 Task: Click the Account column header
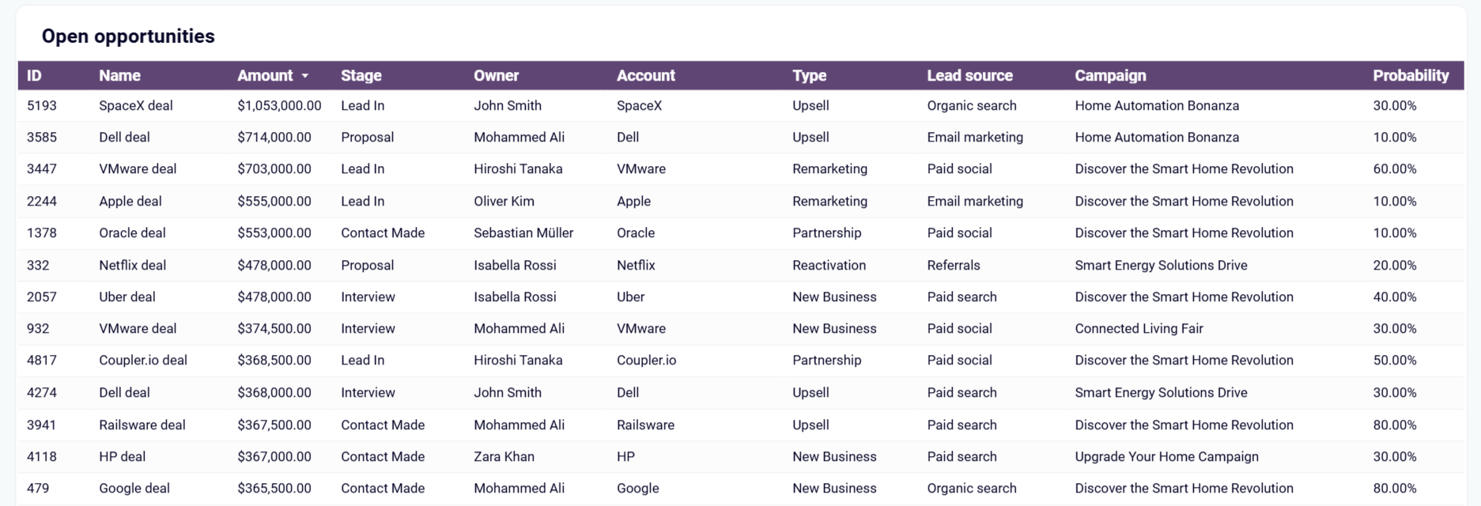[x=646, y=76]
